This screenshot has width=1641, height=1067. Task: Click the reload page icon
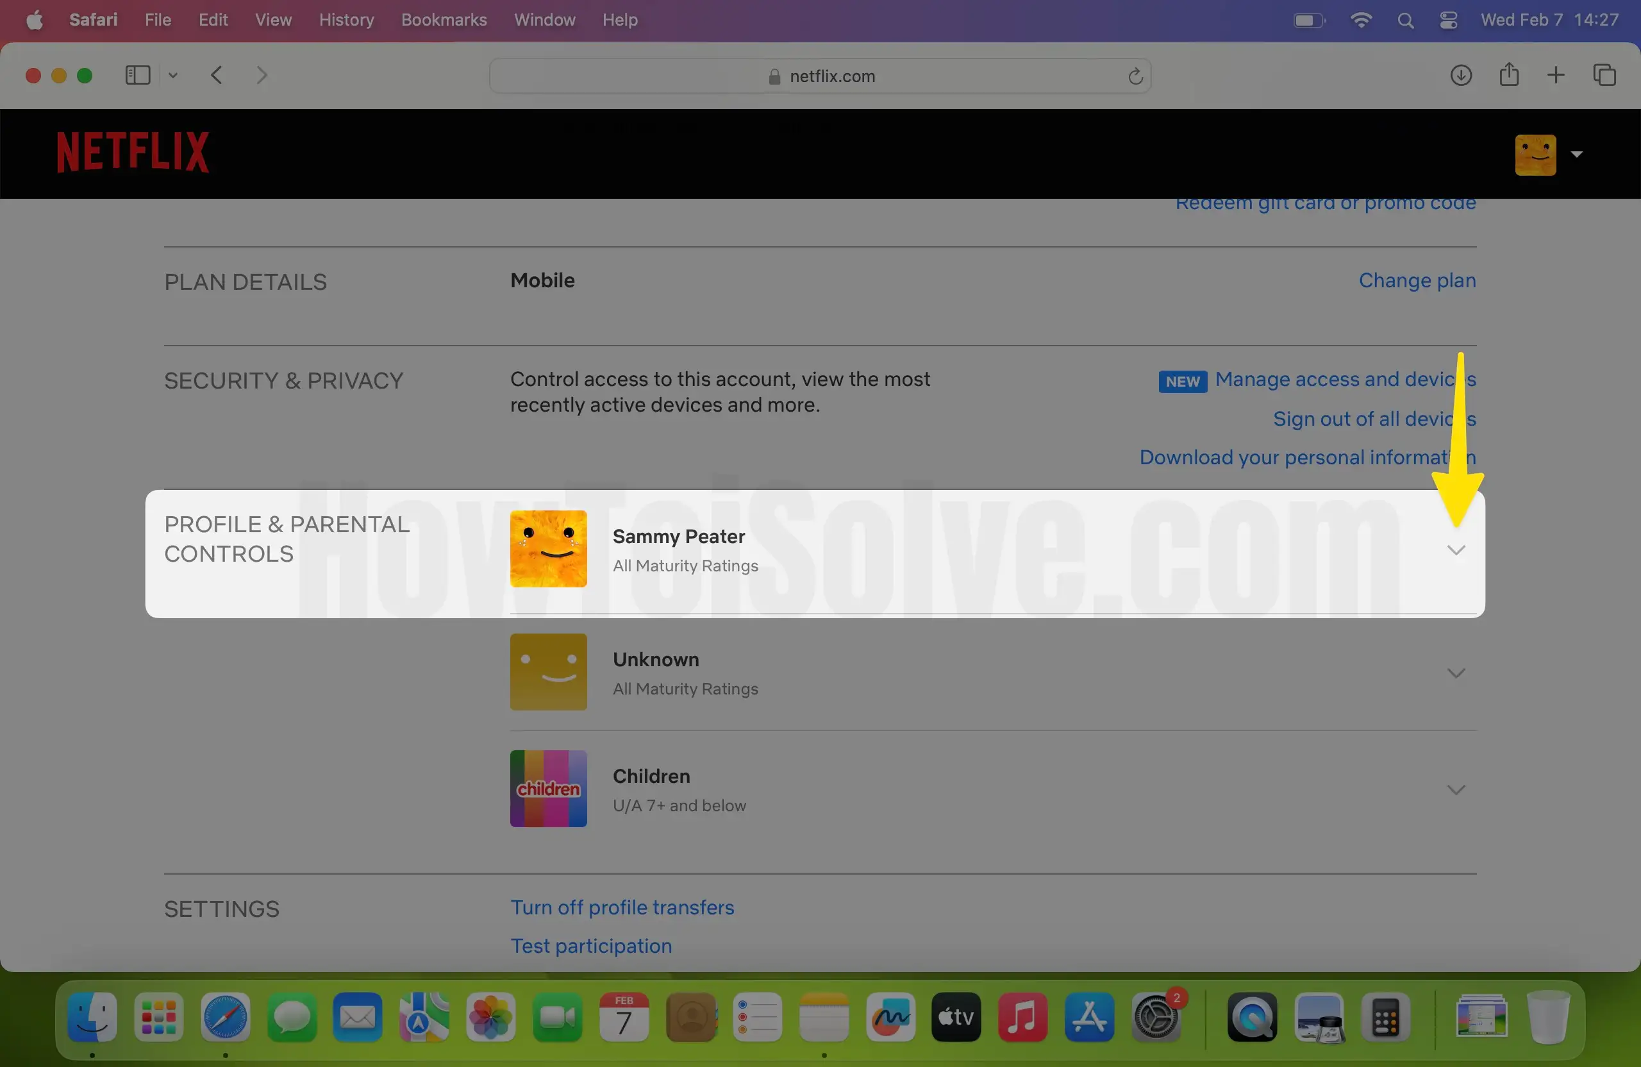[1135, 76]
